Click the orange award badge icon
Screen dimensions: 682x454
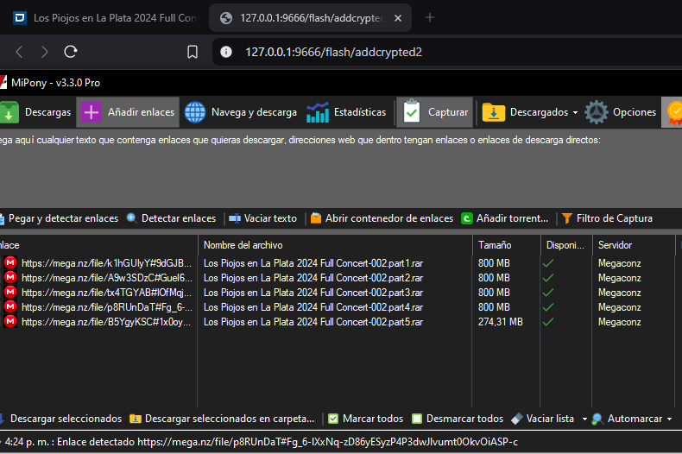[x=674, y=112]
